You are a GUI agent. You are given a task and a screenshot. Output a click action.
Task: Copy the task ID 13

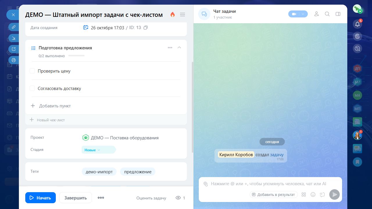tap(146, 28)
